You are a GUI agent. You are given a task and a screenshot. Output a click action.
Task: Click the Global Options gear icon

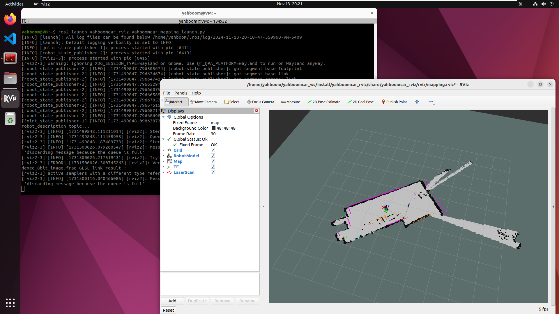pos(169,117)
